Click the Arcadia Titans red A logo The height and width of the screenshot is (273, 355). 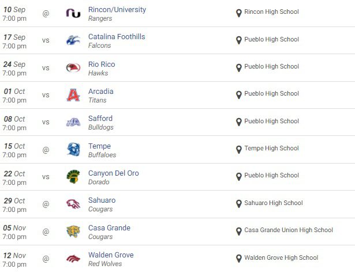click(73, 95)
